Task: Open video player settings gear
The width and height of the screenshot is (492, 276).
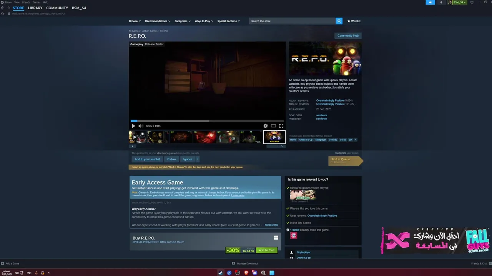Action: point(266,126)
